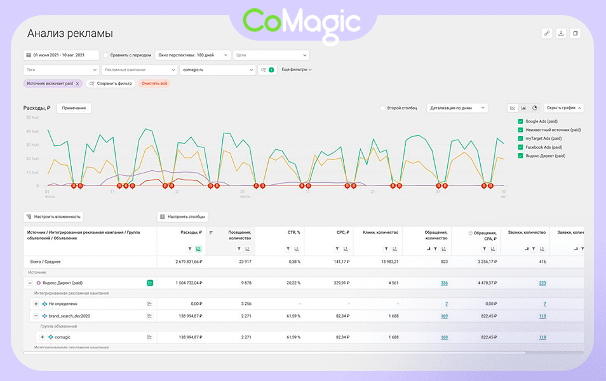Click Сохранить фильтр button
Image resolution: width=606 pixels, height=381 pixels.
point(111,83)
